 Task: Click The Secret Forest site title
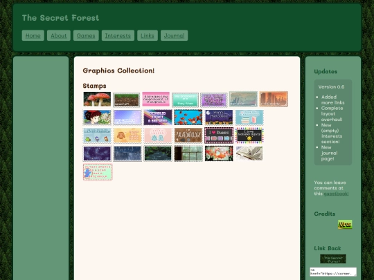coord(60,18)
